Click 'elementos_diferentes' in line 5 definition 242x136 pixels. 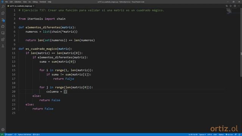coord(43,28)
